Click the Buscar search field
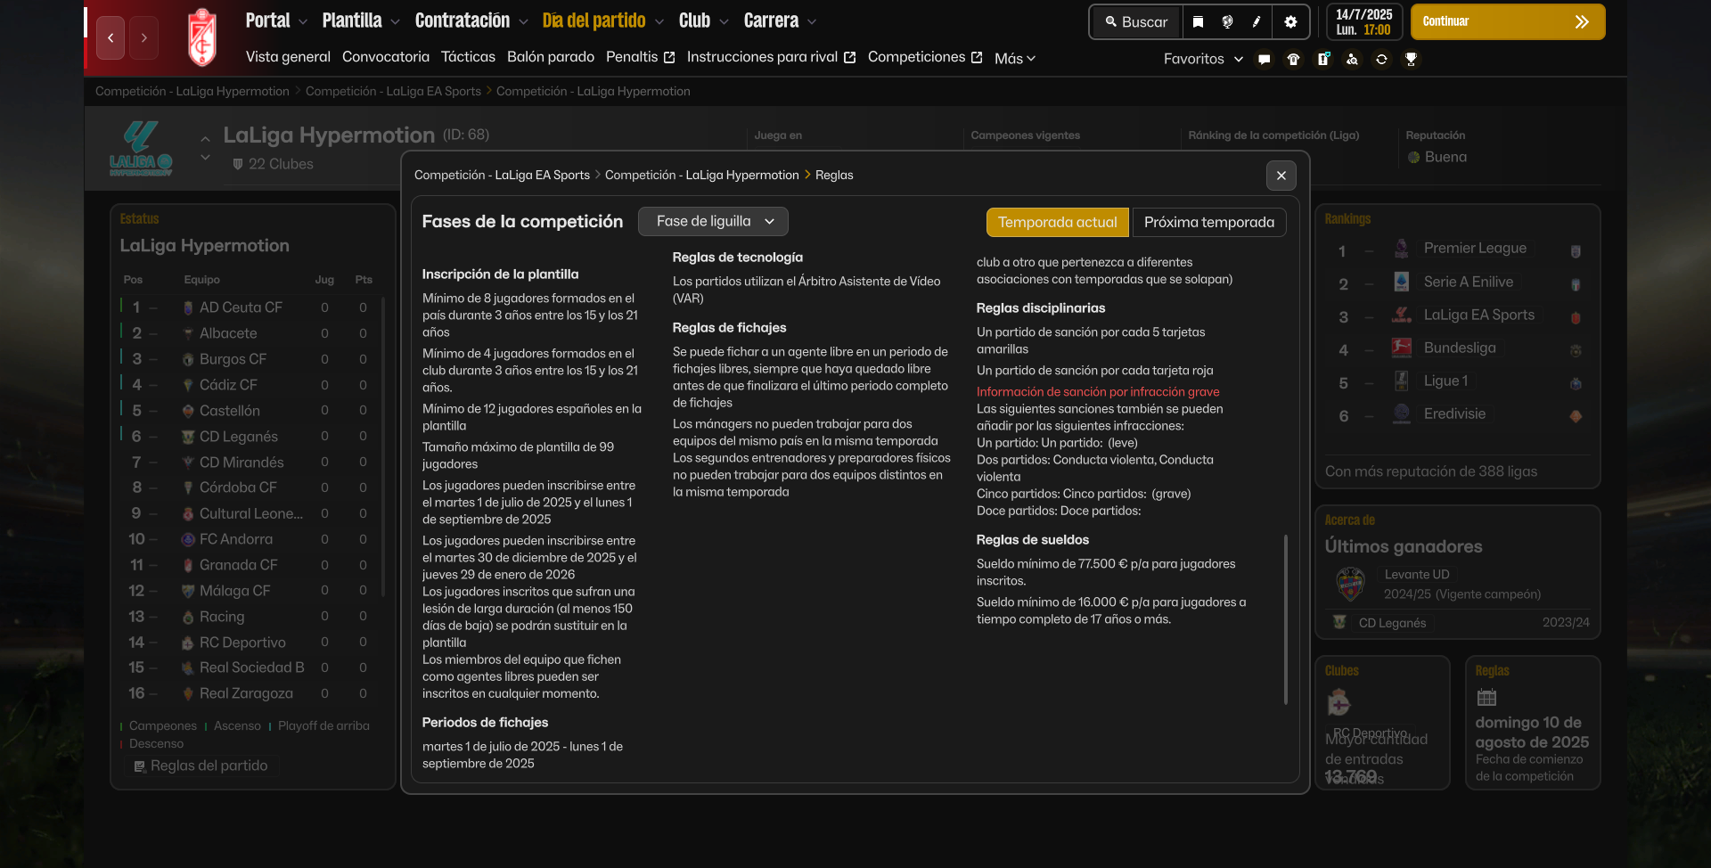This screenshot has height=868, width=1711. click(x=1136, y=22)
